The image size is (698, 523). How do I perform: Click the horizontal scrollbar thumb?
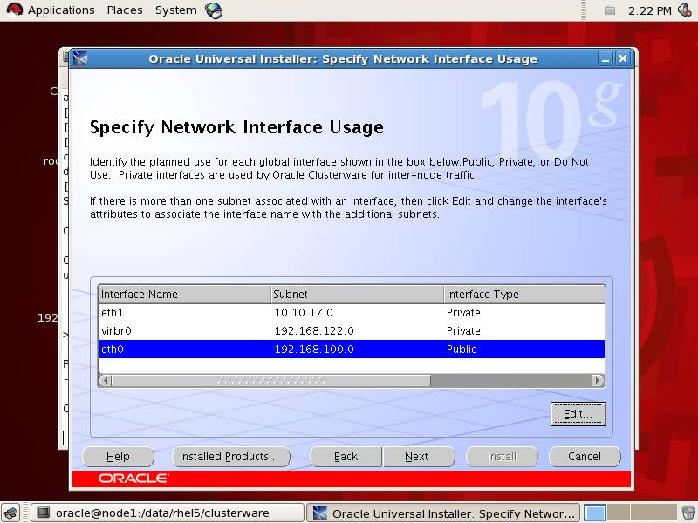click(271, 381)
